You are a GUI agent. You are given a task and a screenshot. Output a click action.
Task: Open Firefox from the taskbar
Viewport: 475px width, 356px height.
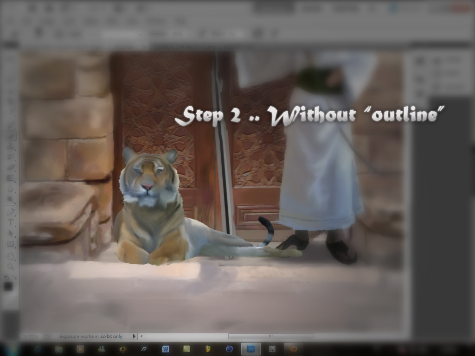[x=293, y=349]
